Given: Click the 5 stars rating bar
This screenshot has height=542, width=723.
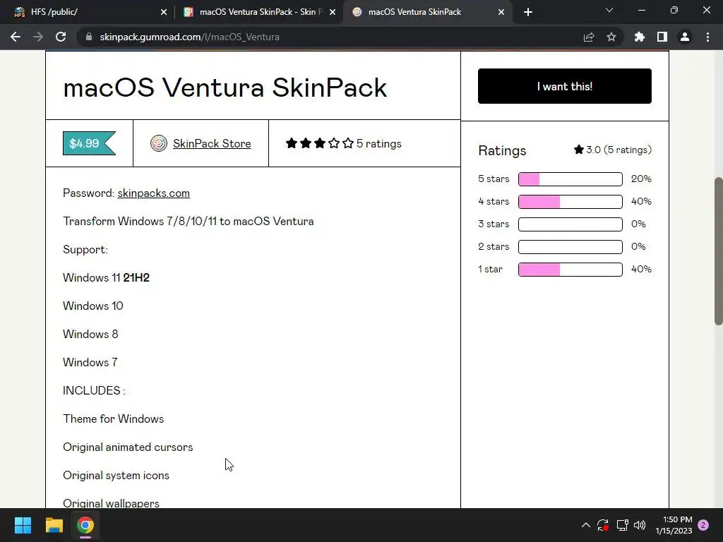Looking at the screenshot, I should [570, 179].
